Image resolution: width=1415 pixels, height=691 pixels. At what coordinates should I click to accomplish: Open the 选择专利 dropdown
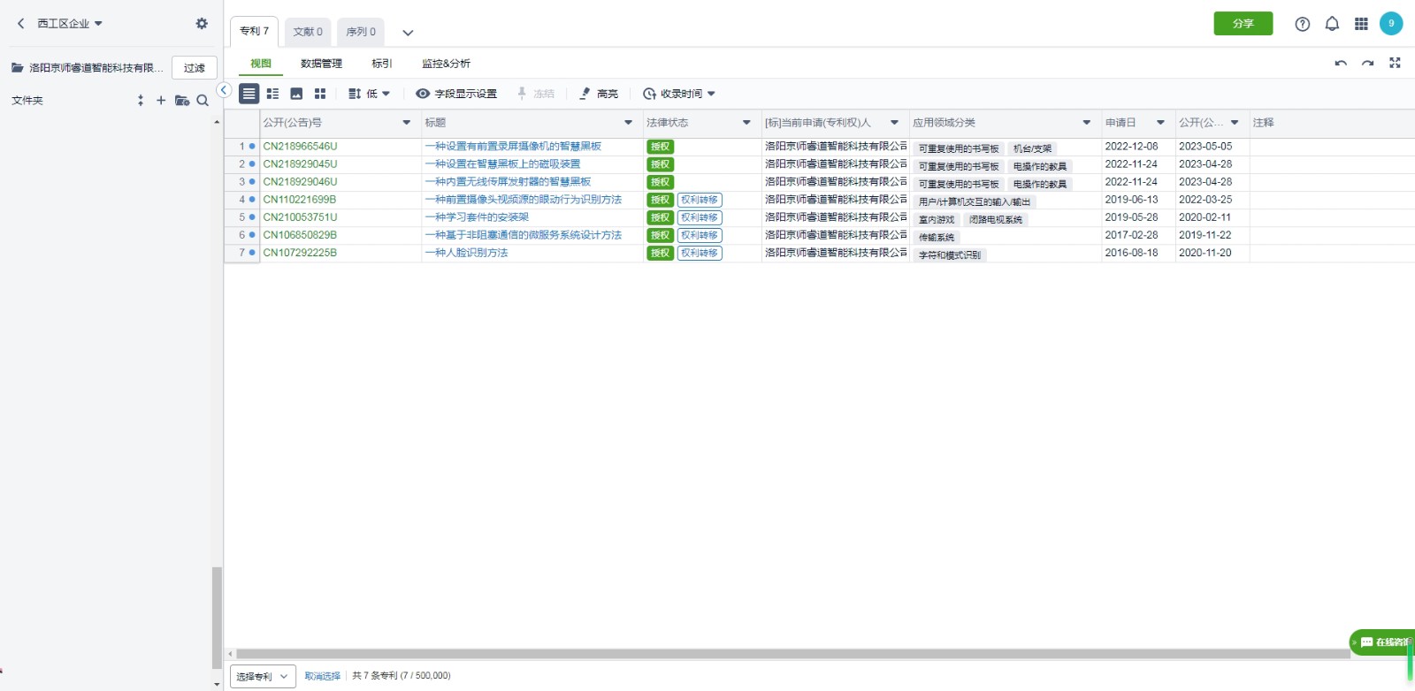[263, 676]
